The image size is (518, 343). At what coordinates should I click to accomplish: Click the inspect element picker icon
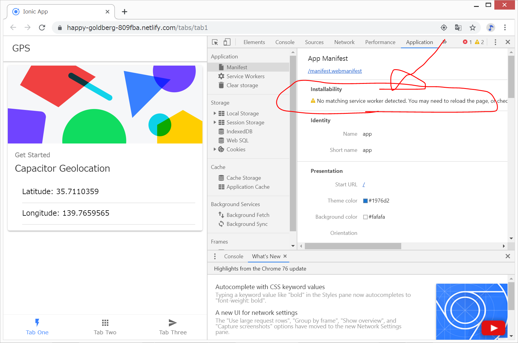click(215, 42)
